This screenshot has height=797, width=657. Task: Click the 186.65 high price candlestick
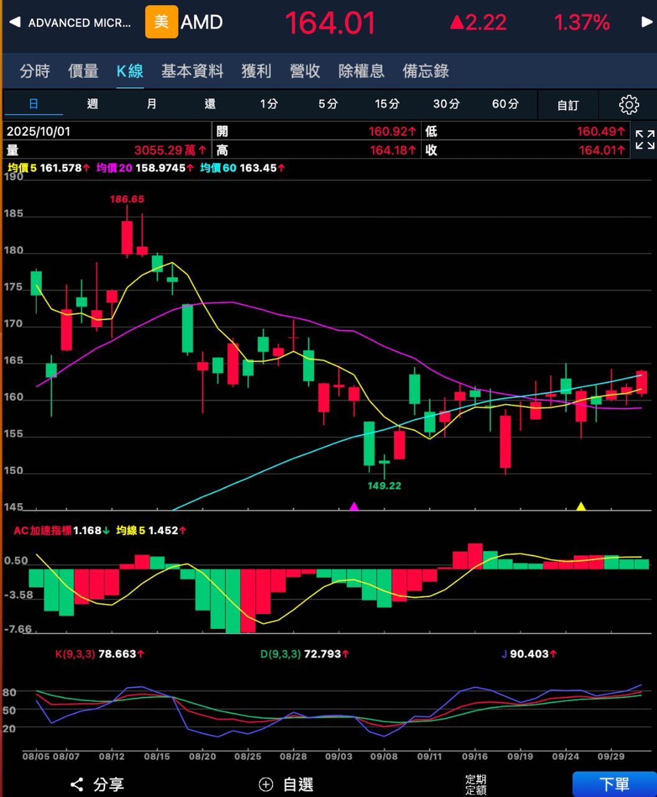[127, 237]
